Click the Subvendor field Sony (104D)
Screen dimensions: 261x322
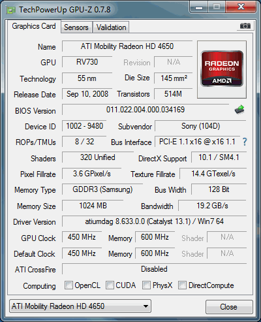pyautogui.click(x=200, y=126)
